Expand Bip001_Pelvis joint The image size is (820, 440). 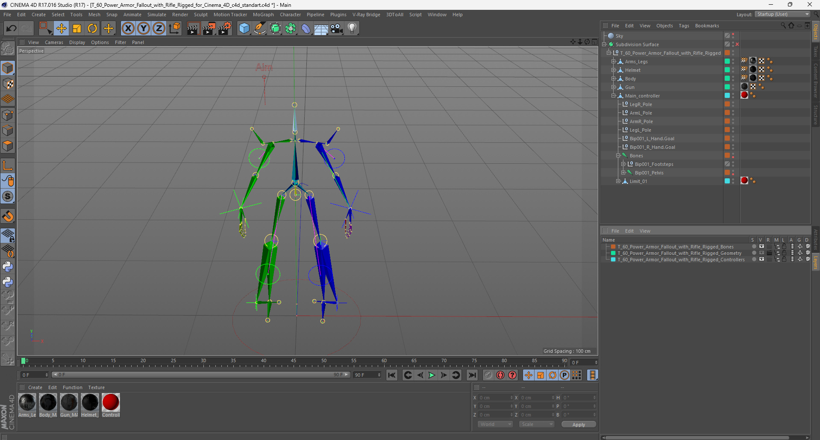click(x=623, y=173)
